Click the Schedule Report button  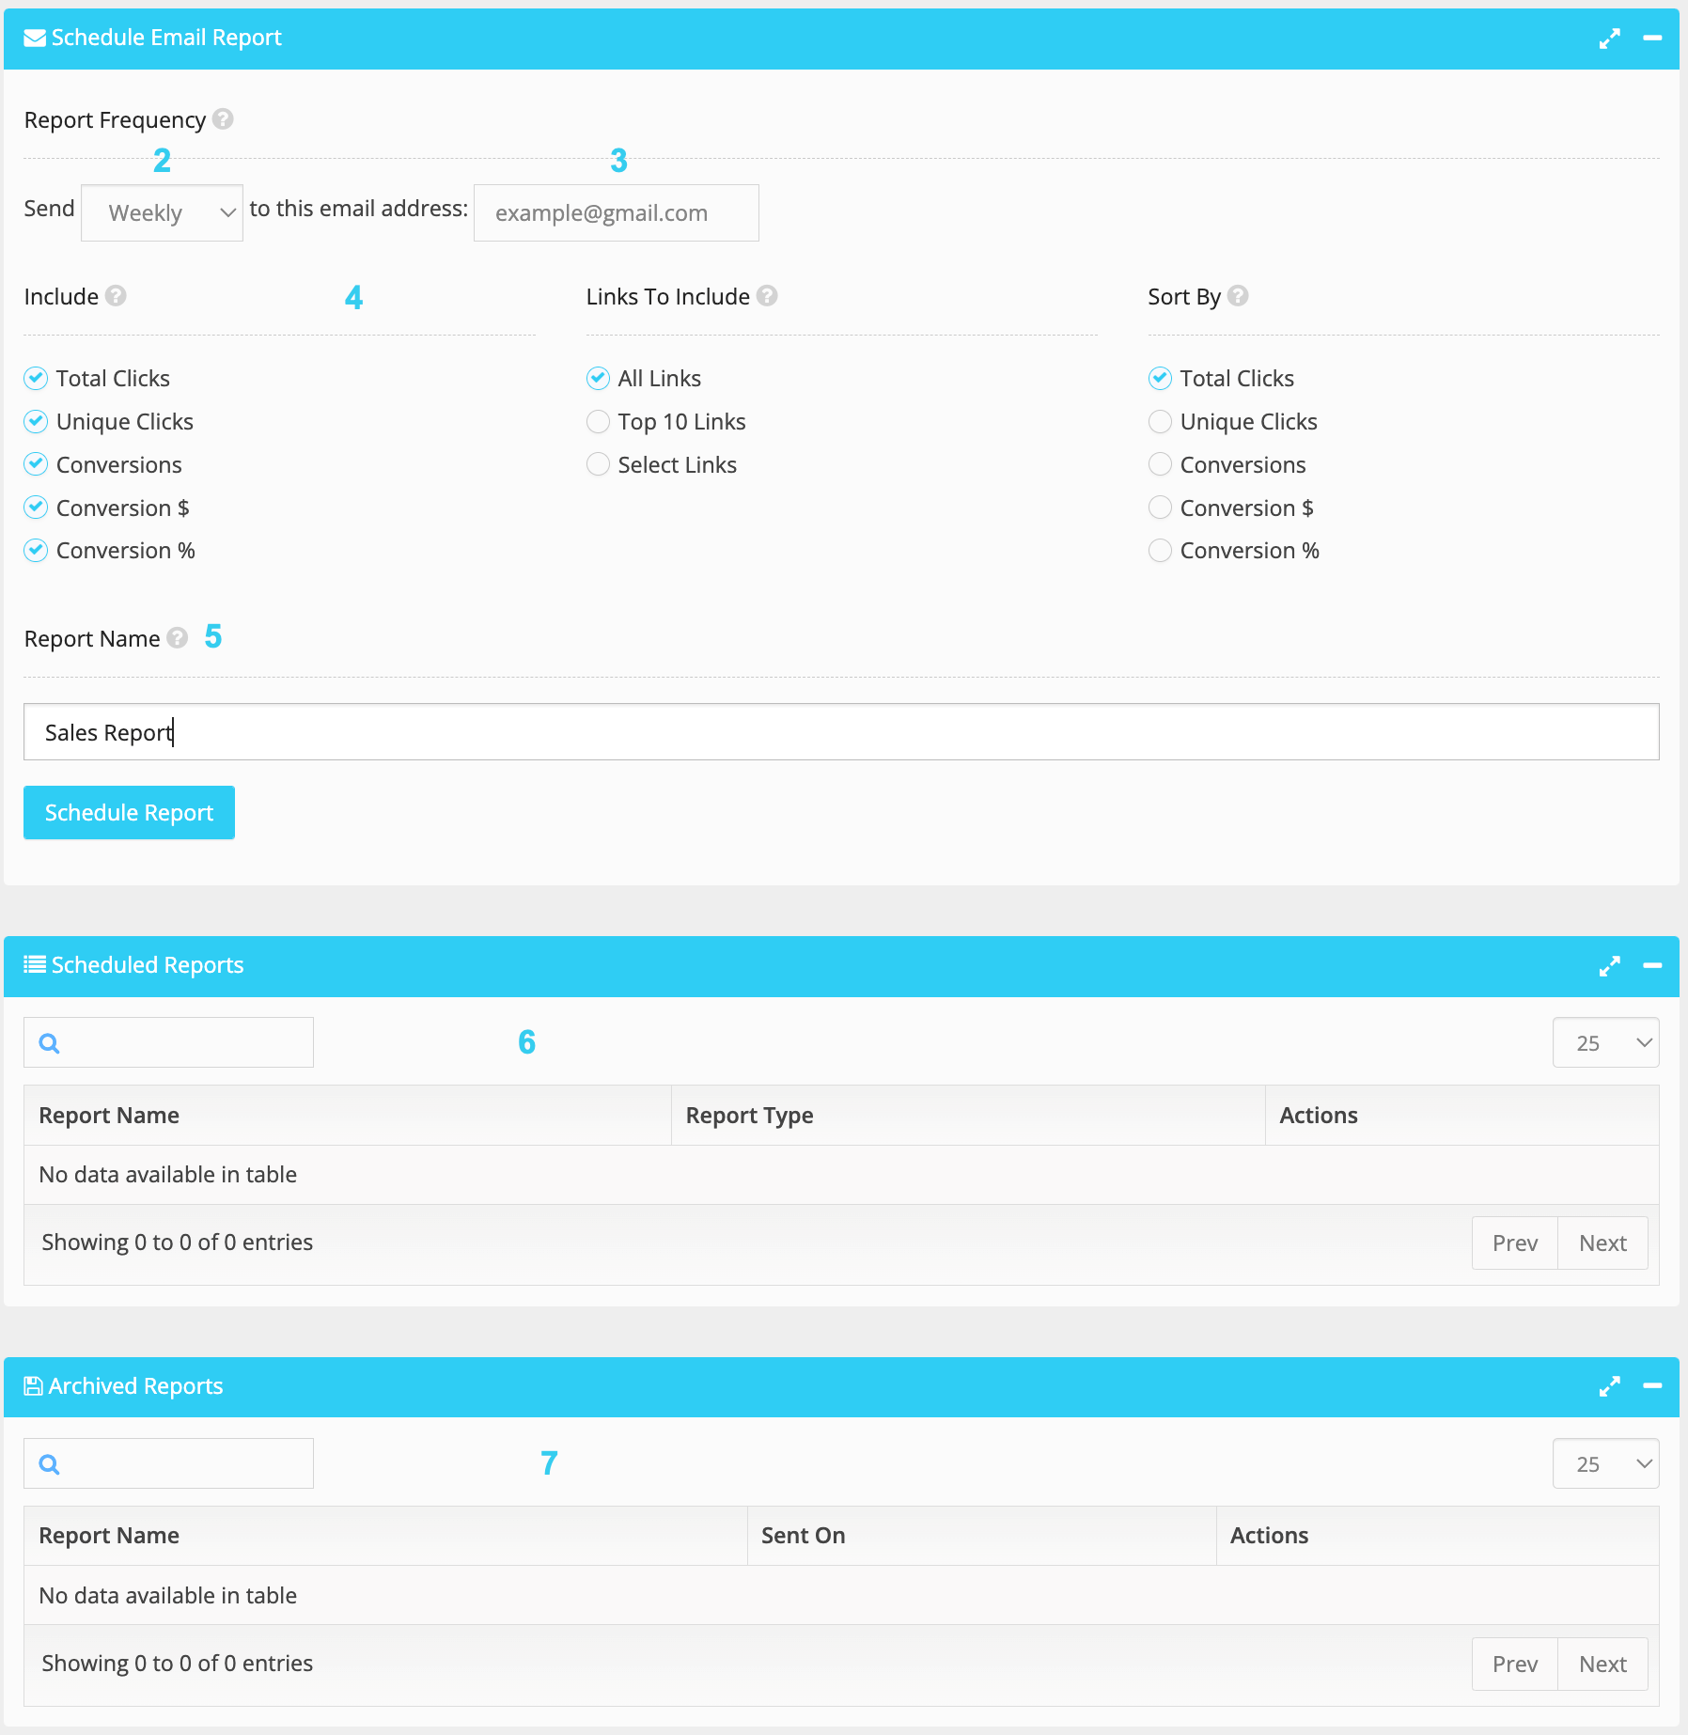pos(129,813)
